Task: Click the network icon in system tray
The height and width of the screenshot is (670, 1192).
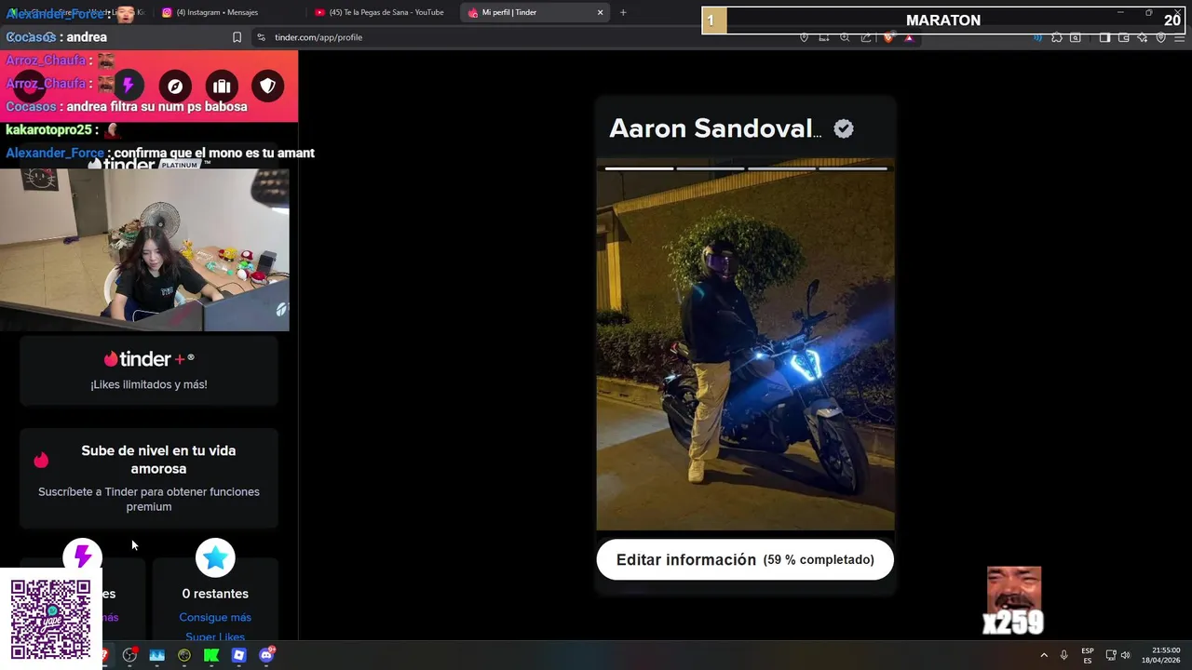Action: point(1111,655)
